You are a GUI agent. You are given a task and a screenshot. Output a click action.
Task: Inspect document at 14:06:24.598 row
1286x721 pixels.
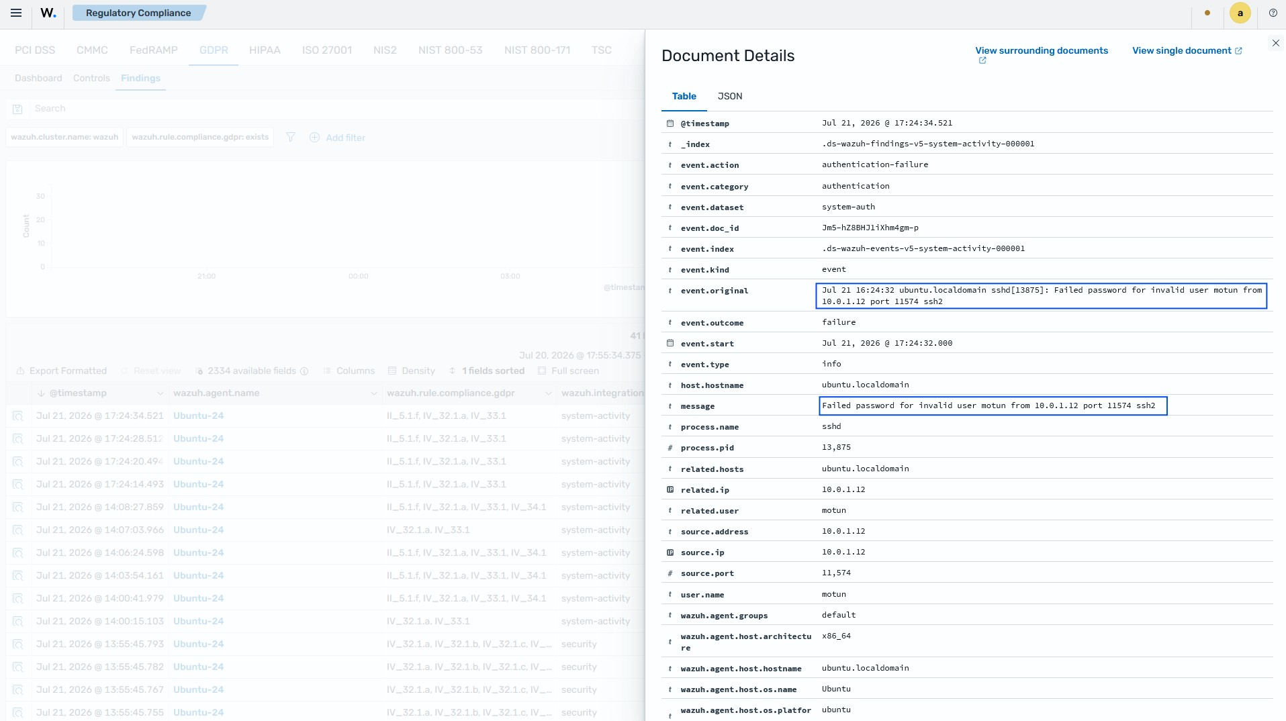pyautogui.click(x=18, y=553)
